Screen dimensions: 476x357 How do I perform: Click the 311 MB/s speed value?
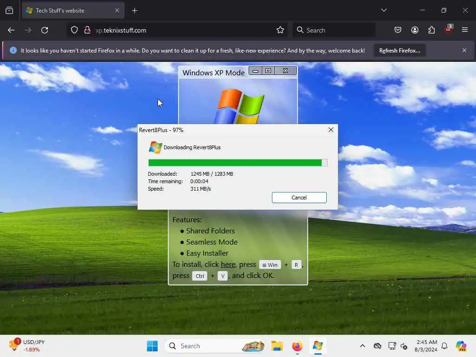[x=200, y=189]
